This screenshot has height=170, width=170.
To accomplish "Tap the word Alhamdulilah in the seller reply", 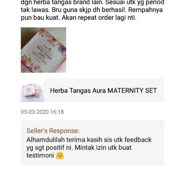I will pyautogui.click(x=46, y=140).
